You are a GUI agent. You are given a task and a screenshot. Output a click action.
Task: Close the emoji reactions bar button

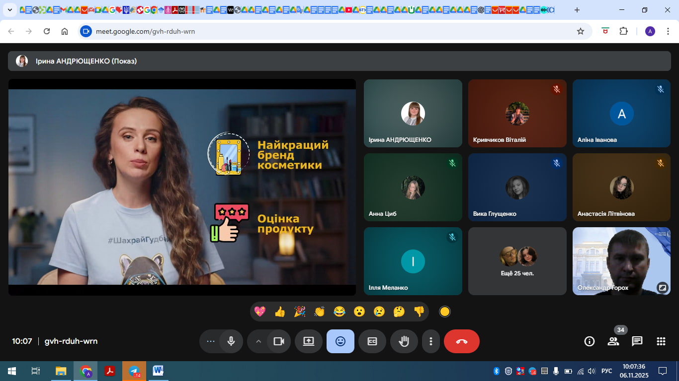pos(340,341)
